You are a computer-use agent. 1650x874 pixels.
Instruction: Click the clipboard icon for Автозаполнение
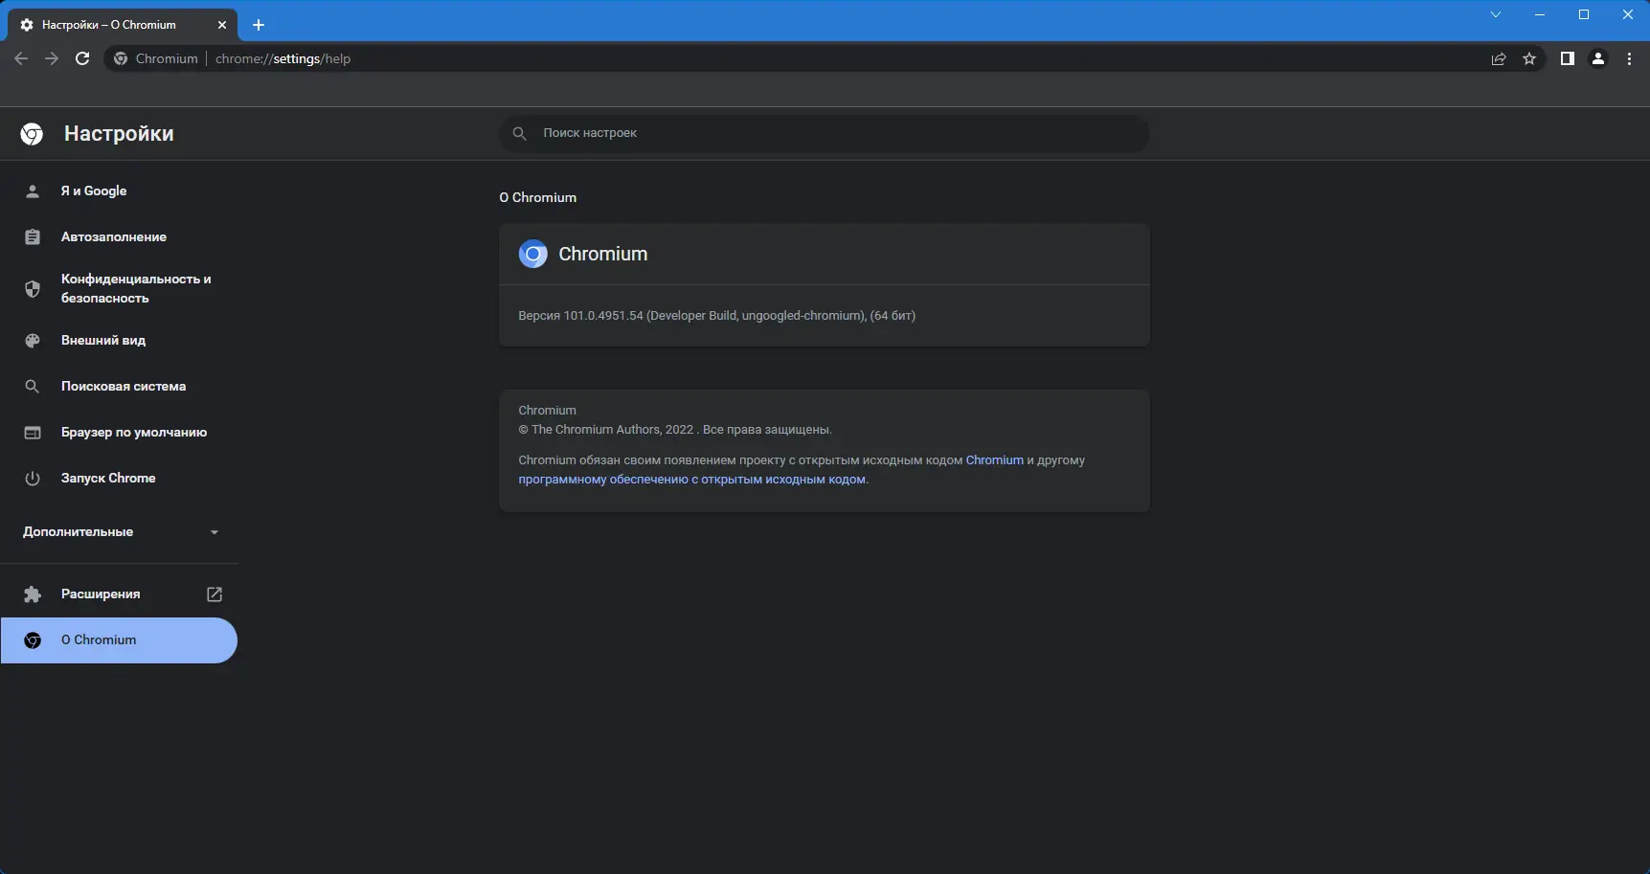[x=33, y=237]
